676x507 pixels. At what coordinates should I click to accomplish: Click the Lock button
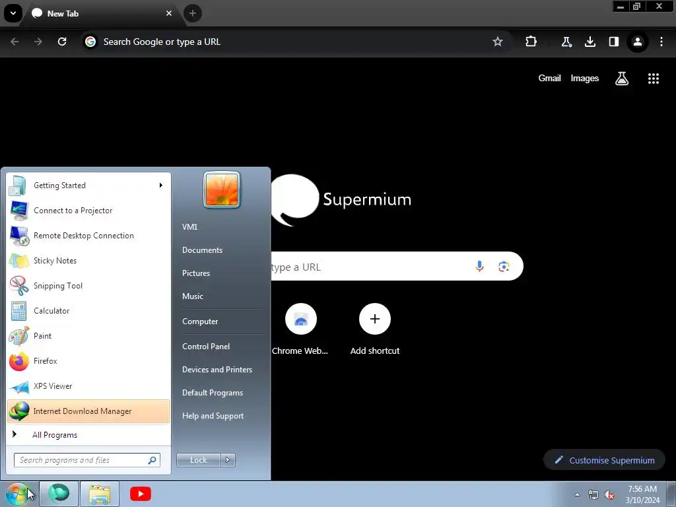(198, 460)
